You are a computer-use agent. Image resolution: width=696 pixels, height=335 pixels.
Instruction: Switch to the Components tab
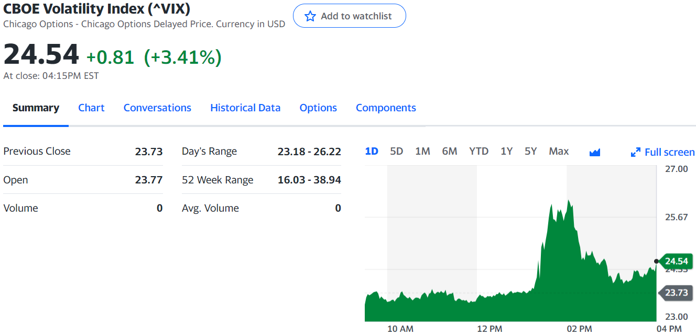[386, 108]
